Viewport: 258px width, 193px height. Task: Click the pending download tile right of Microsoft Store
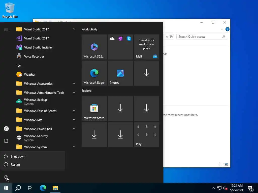[120, 108]
